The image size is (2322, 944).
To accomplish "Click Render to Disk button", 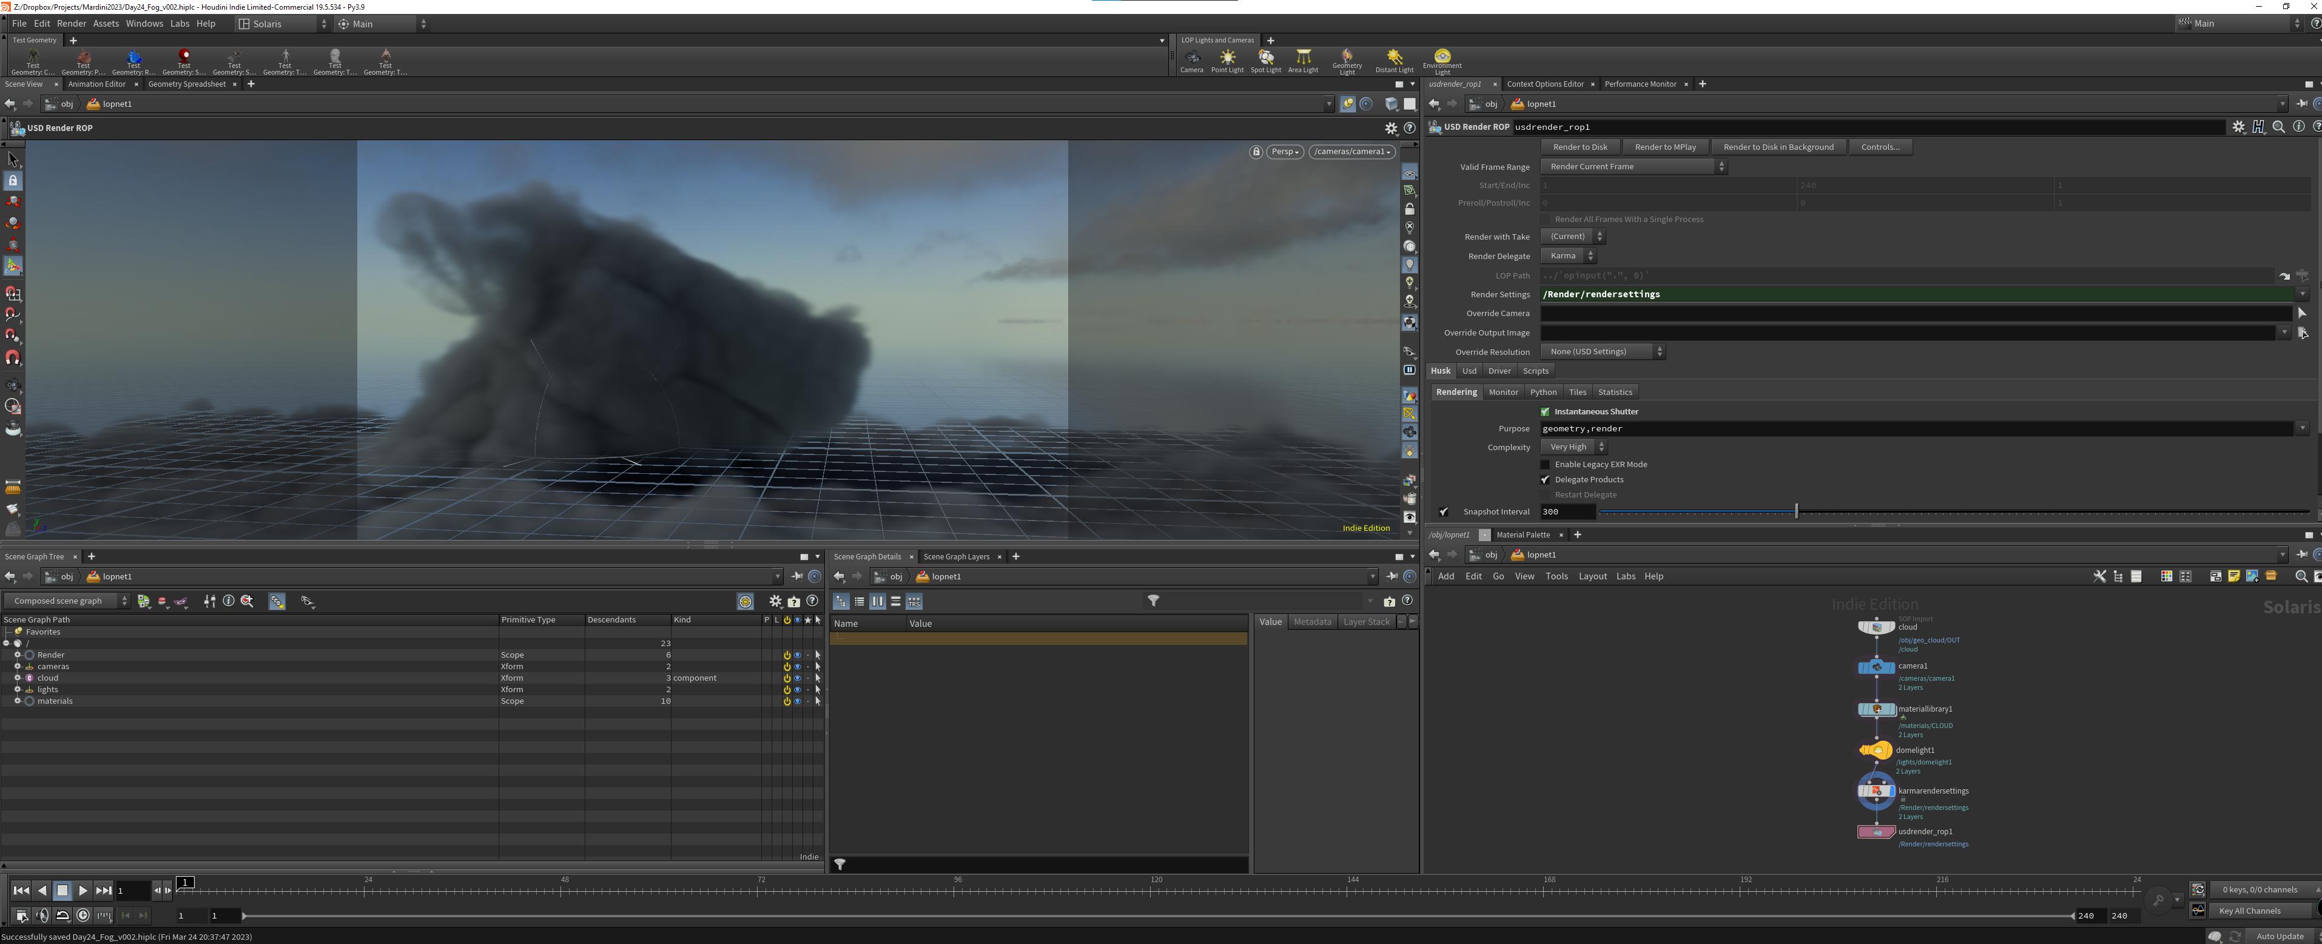I will pyautogui.click(x=1580, y=147).
